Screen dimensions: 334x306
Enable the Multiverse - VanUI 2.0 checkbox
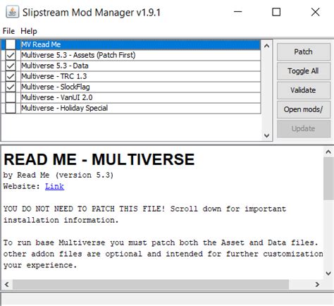11,97
